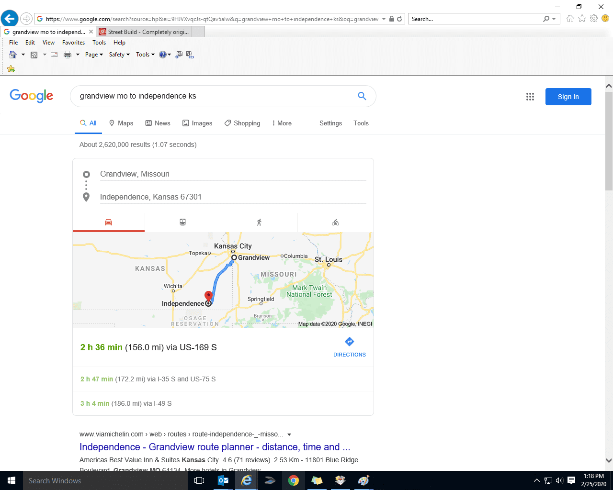This screenshot has height=490, width=613.
Task: Click the smiley feedback icon
Action: (605, 19)
